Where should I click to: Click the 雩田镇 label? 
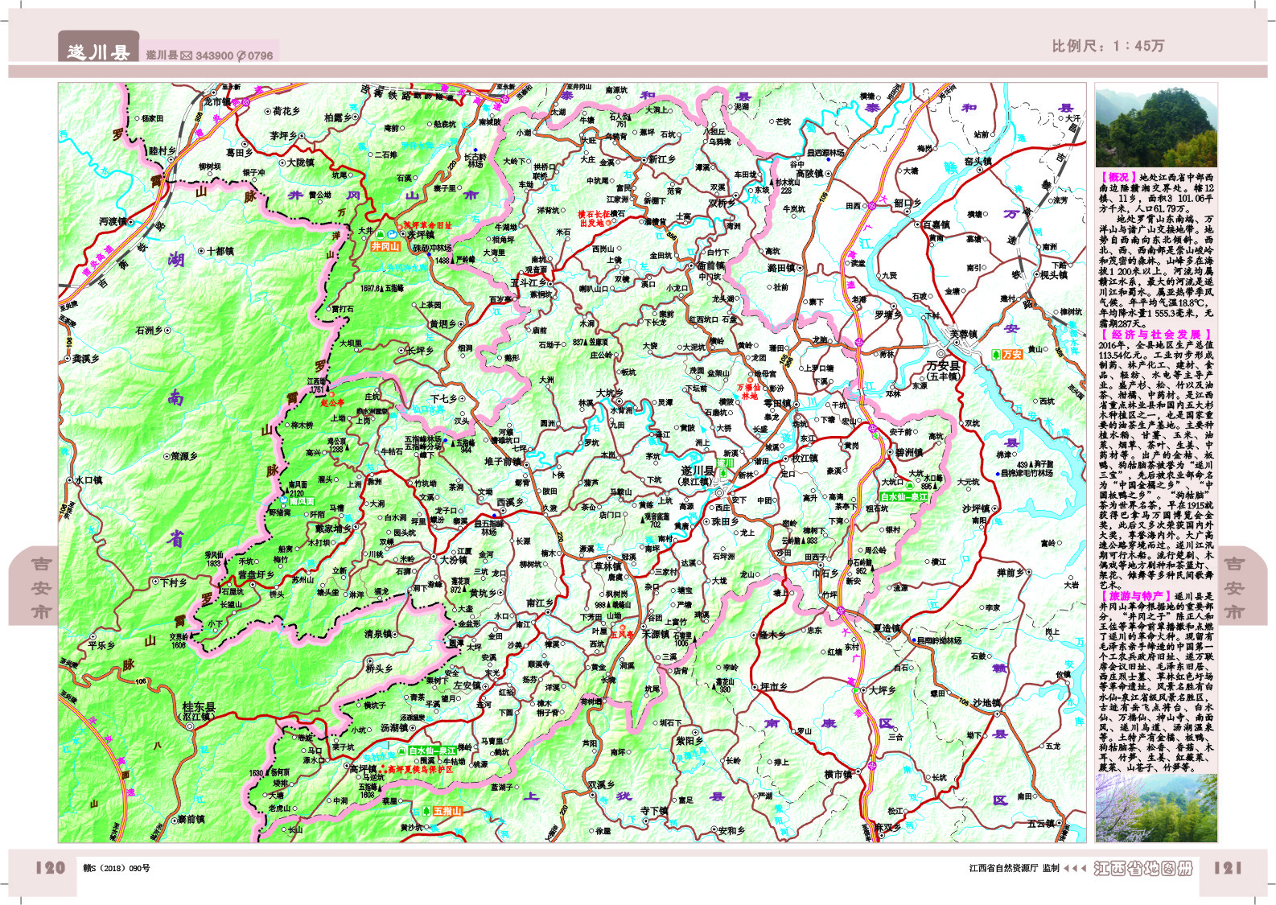(x=777, y=403)
